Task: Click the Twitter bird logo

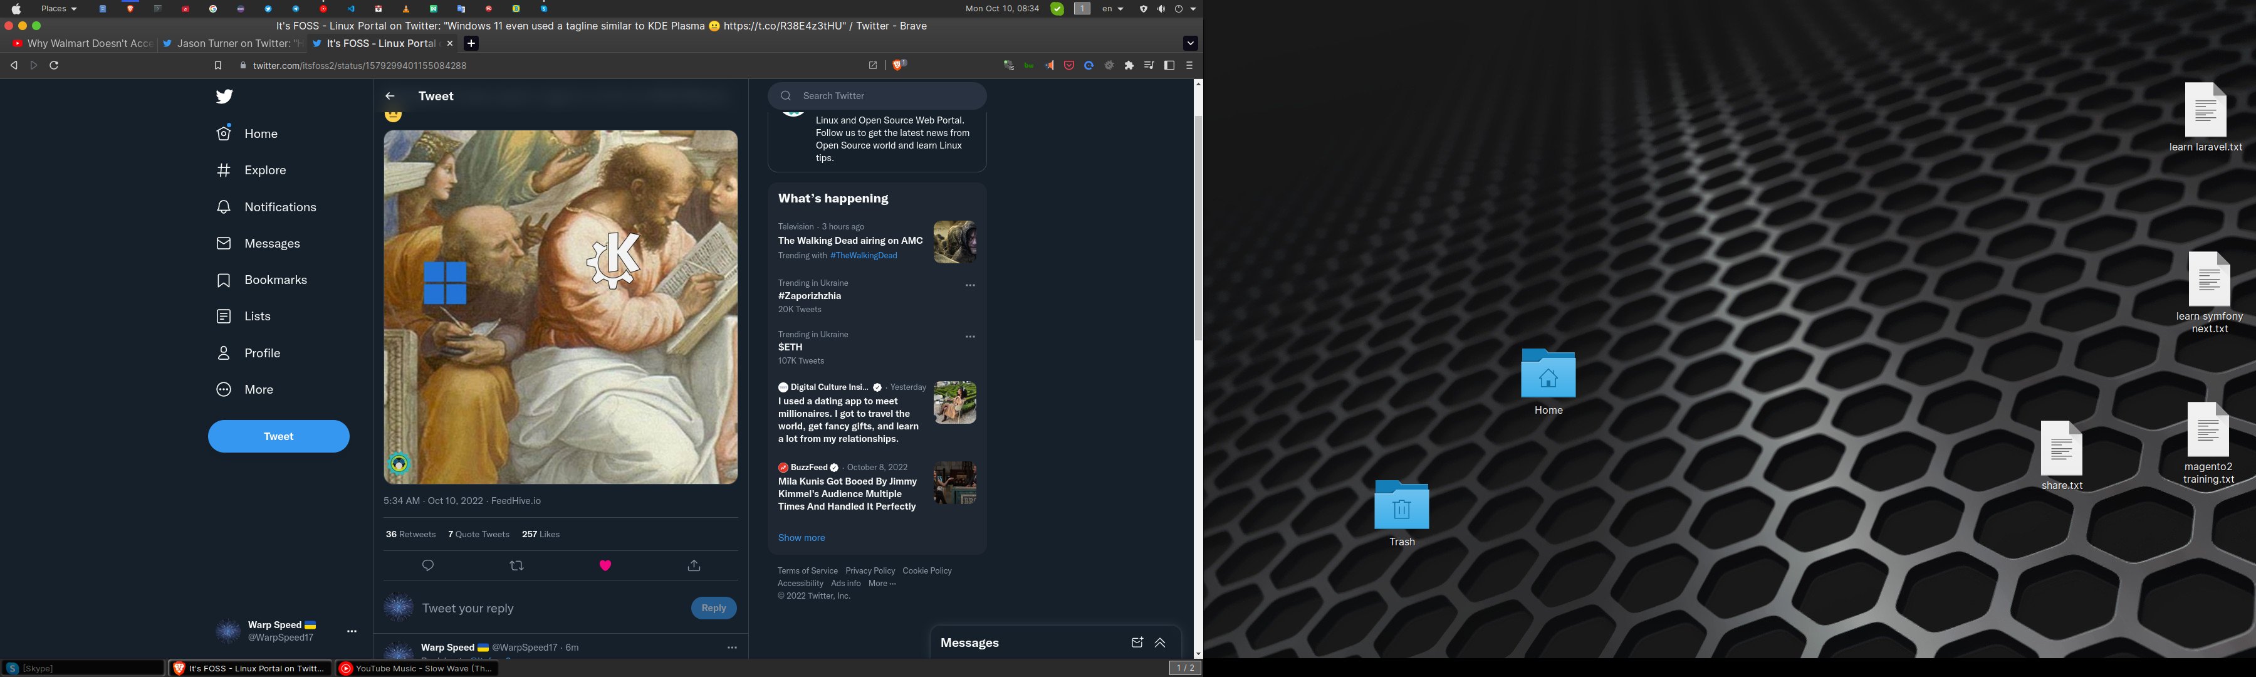Action: 224,97
